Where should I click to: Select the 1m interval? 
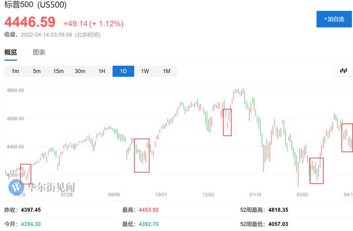15,71
